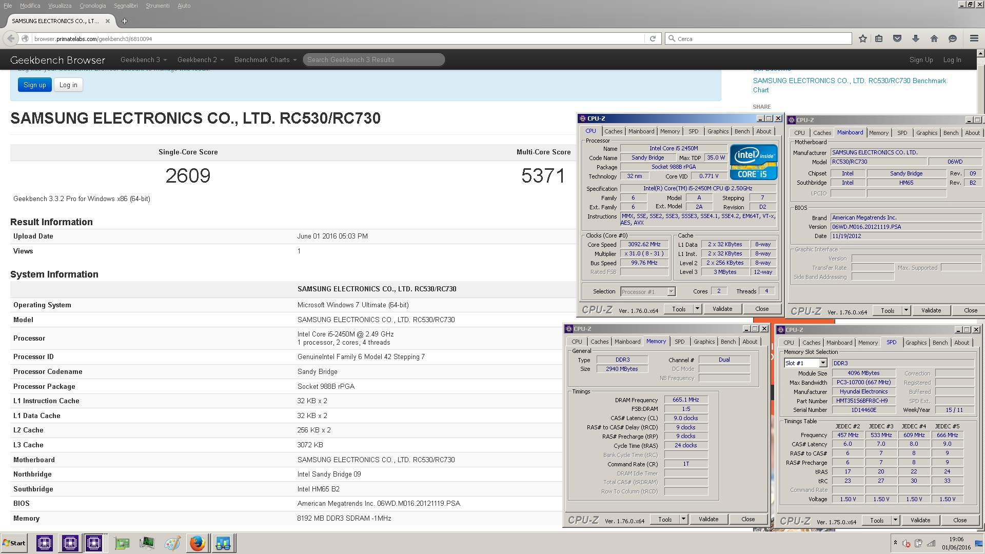Open Graphics tab in Mainboard window
Screen dimensions: 985x554
[x=927, y=133]
